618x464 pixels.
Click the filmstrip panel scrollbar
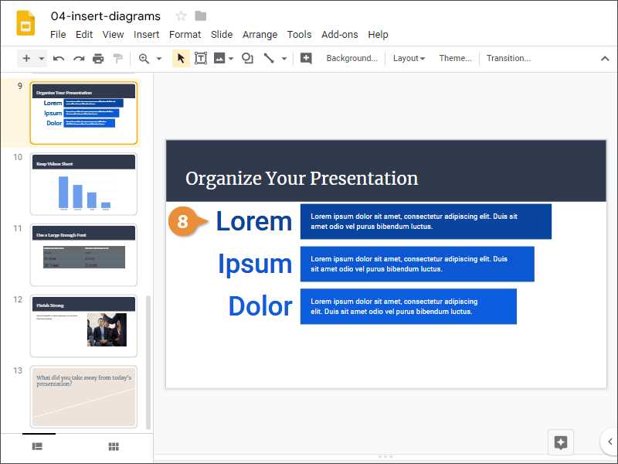coord(148,362)
